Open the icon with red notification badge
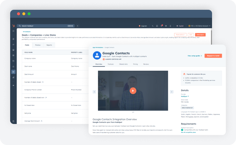Screen dimensions: 236x145 coord(162,26)
